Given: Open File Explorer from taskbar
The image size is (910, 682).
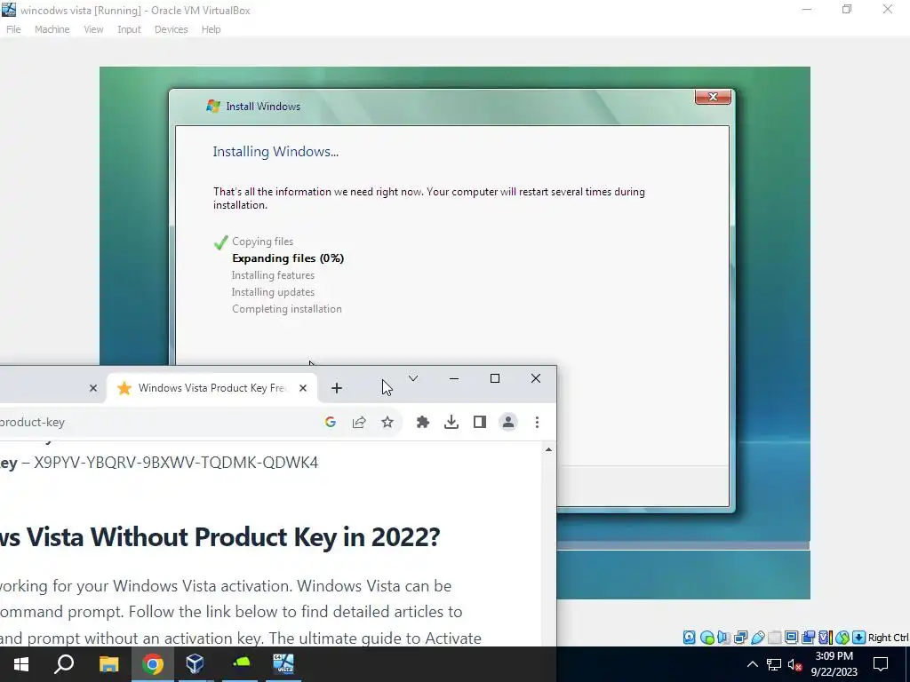Looking at the screenshot, I should 108,664.
